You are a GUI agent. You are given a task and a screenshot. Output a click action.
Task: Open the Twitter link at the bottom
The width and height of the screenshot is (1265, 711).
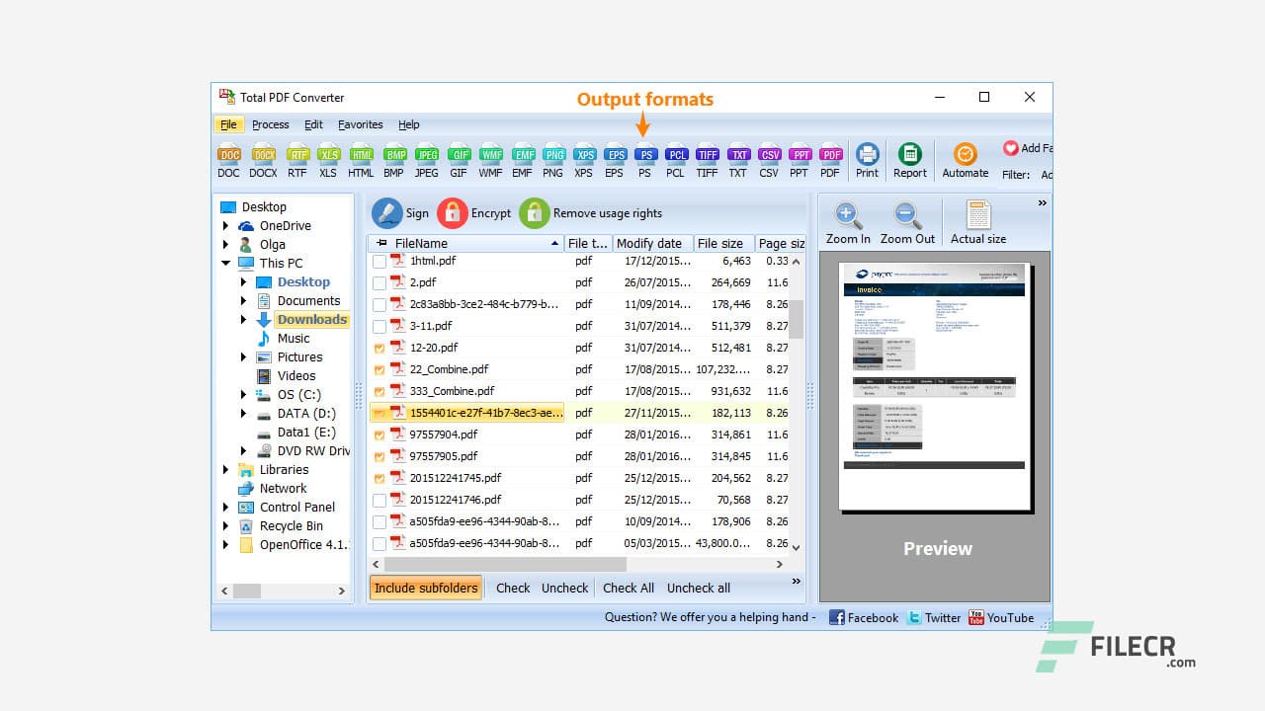(x=935, y=617)
